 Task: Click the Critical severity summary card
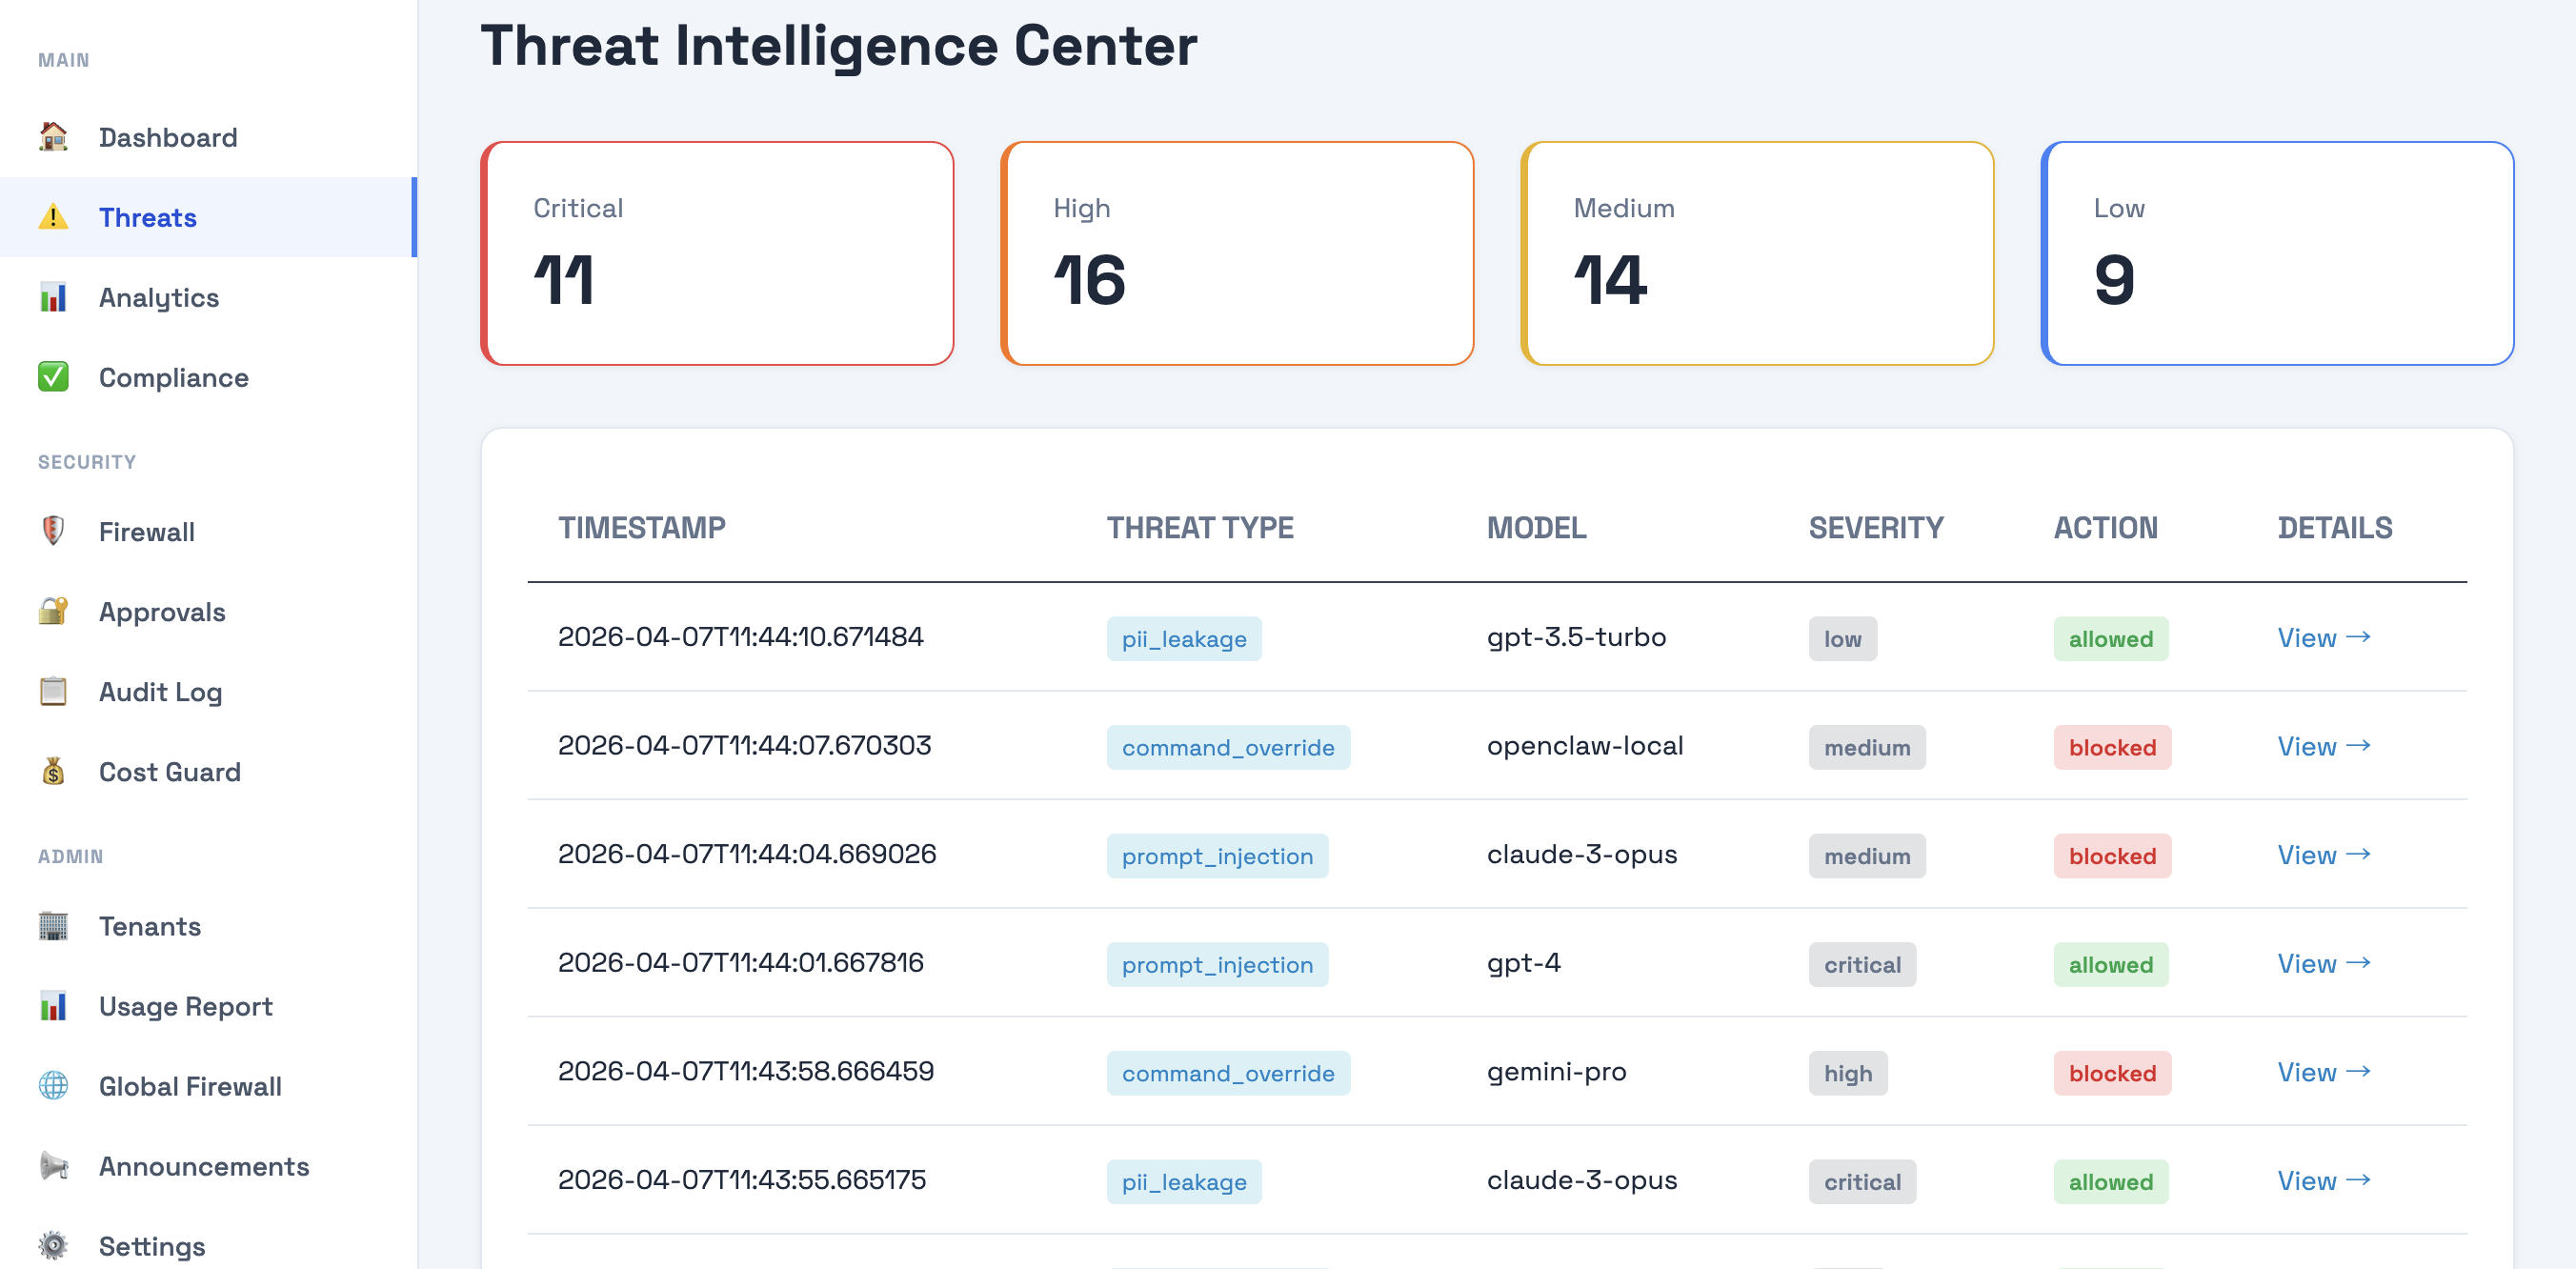717,253
